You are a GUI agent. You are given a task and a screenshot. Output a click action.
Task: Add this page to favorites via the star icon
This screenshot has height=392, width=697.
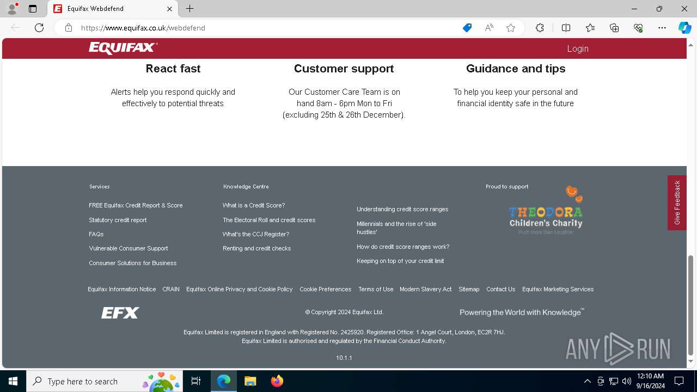point(511,28)
